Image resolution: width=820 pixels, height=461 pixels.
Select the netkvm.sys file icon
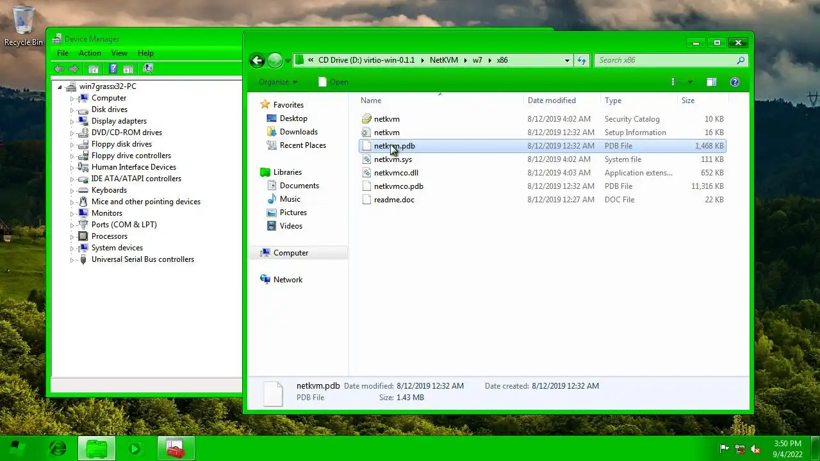coord(366,159)
